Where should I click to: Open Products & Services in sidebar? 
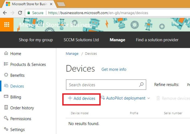(28, 64)
